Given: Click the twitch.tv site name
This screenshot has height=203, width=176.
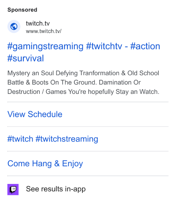Looking at the screenshot, I should pyautogui.click(x=38, y=23).
